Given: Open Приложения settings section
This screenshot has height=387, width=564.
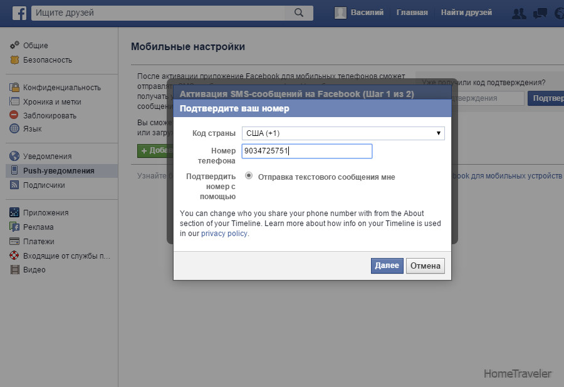Looking at the screenshot, I should pos(46,213).
